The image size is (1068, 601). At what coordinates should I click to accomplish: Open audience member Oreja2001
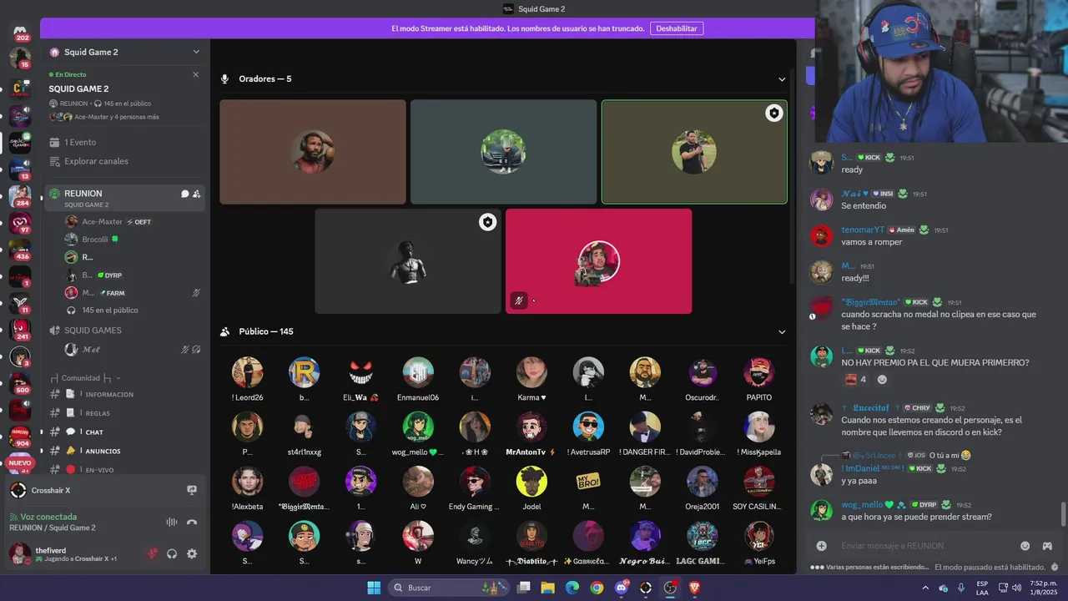point(702,488)
